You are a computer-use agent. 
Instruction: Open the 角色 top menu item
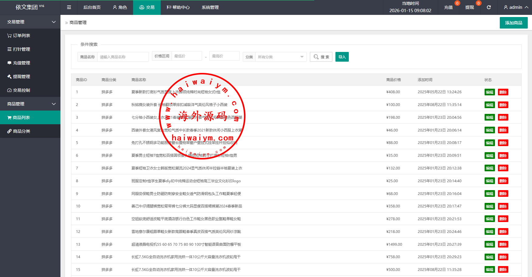click(x=120, y=7)
